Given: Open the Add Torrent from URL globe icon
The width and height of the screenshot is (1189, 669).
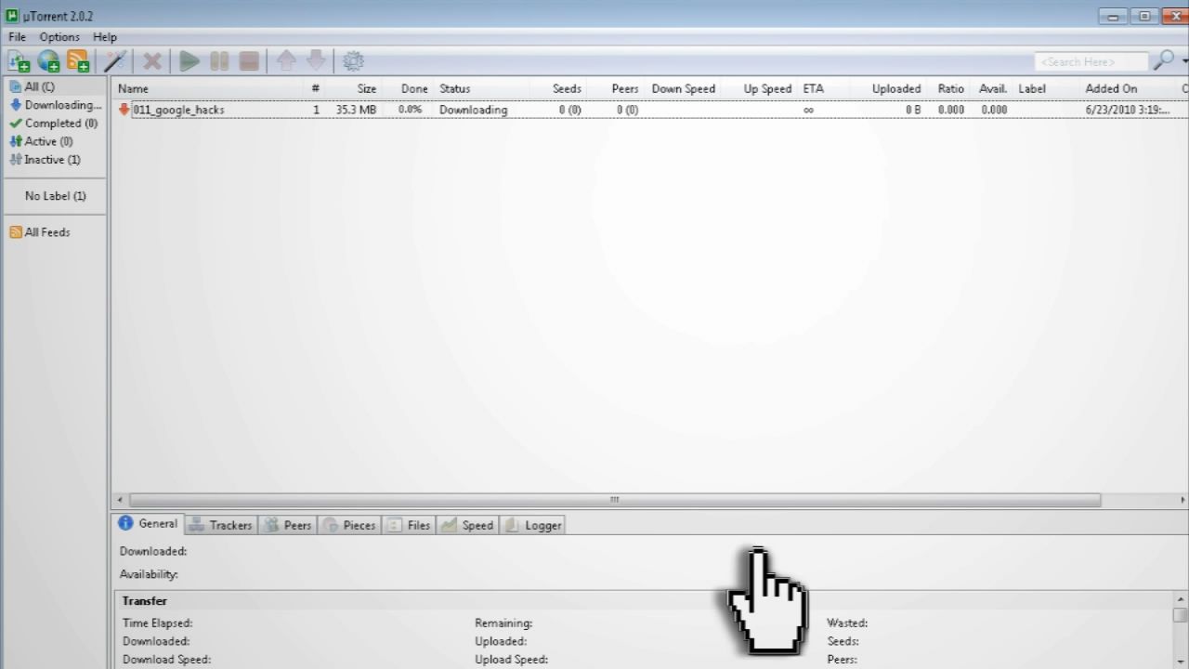Looking at the screenshot, I should (48, 60).
